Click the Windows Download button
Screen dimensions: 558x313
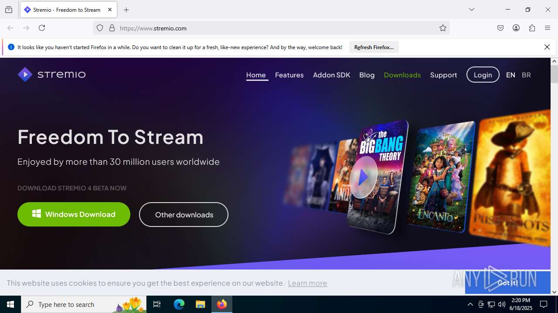(x=74, y=214)
